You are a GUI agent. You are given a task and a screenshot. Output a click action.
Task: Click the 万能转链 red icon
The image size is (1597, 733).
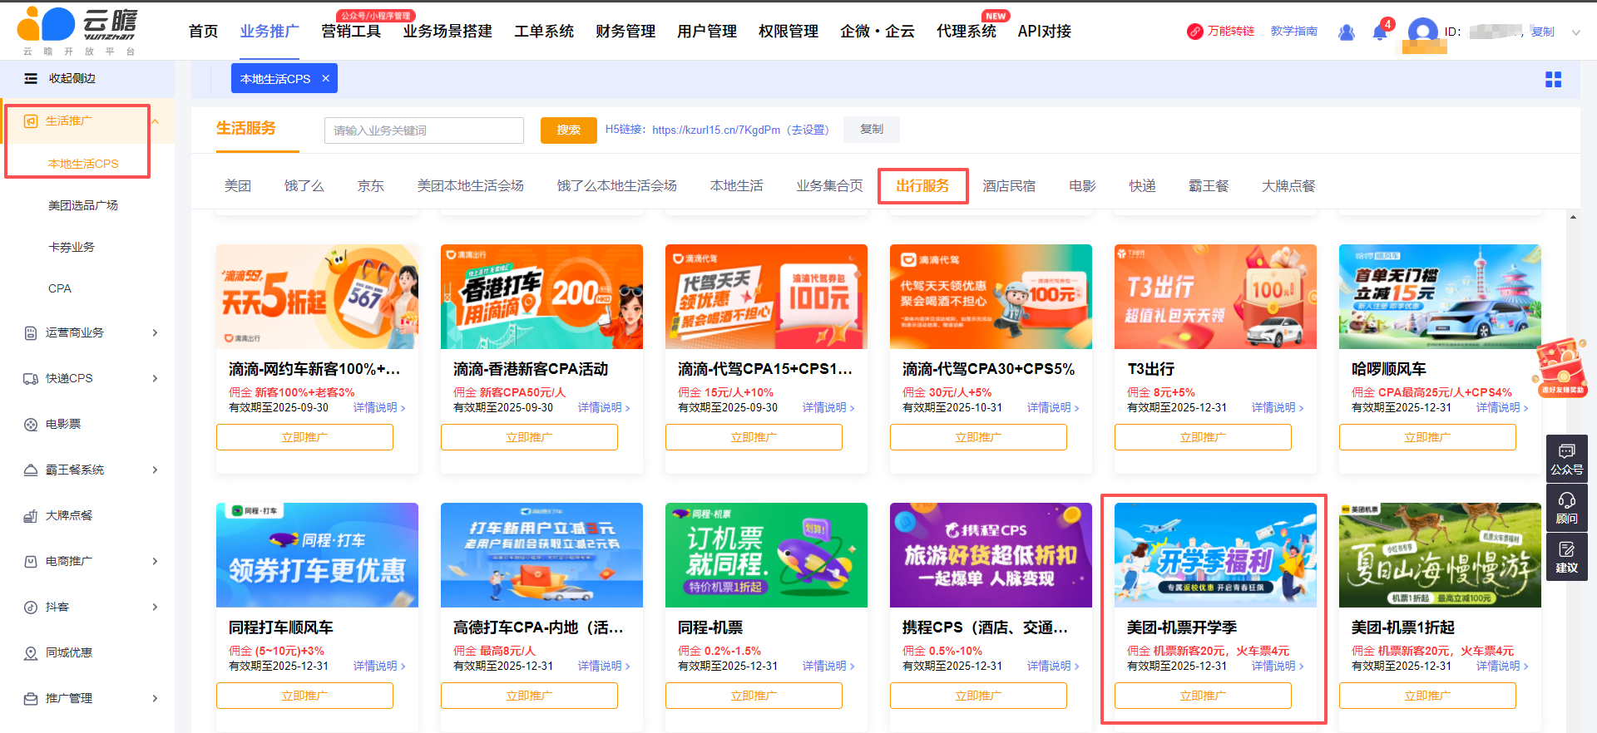tap(1194, 32)
